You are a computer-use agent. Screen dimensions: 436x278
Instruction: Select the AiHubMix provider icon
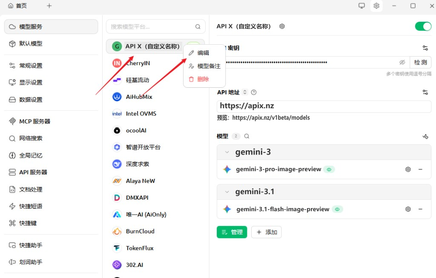[x=117, y=97]
